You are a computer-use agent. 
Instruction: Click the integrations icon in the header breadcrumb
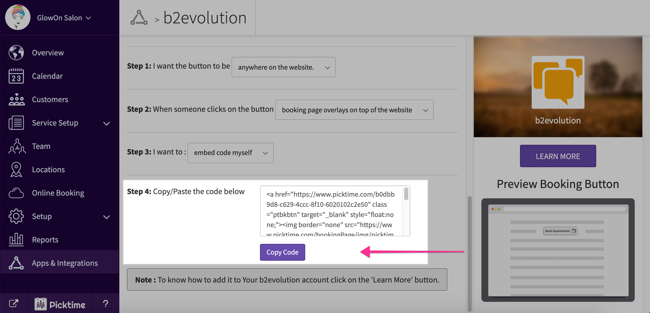[x=139, y=18]
